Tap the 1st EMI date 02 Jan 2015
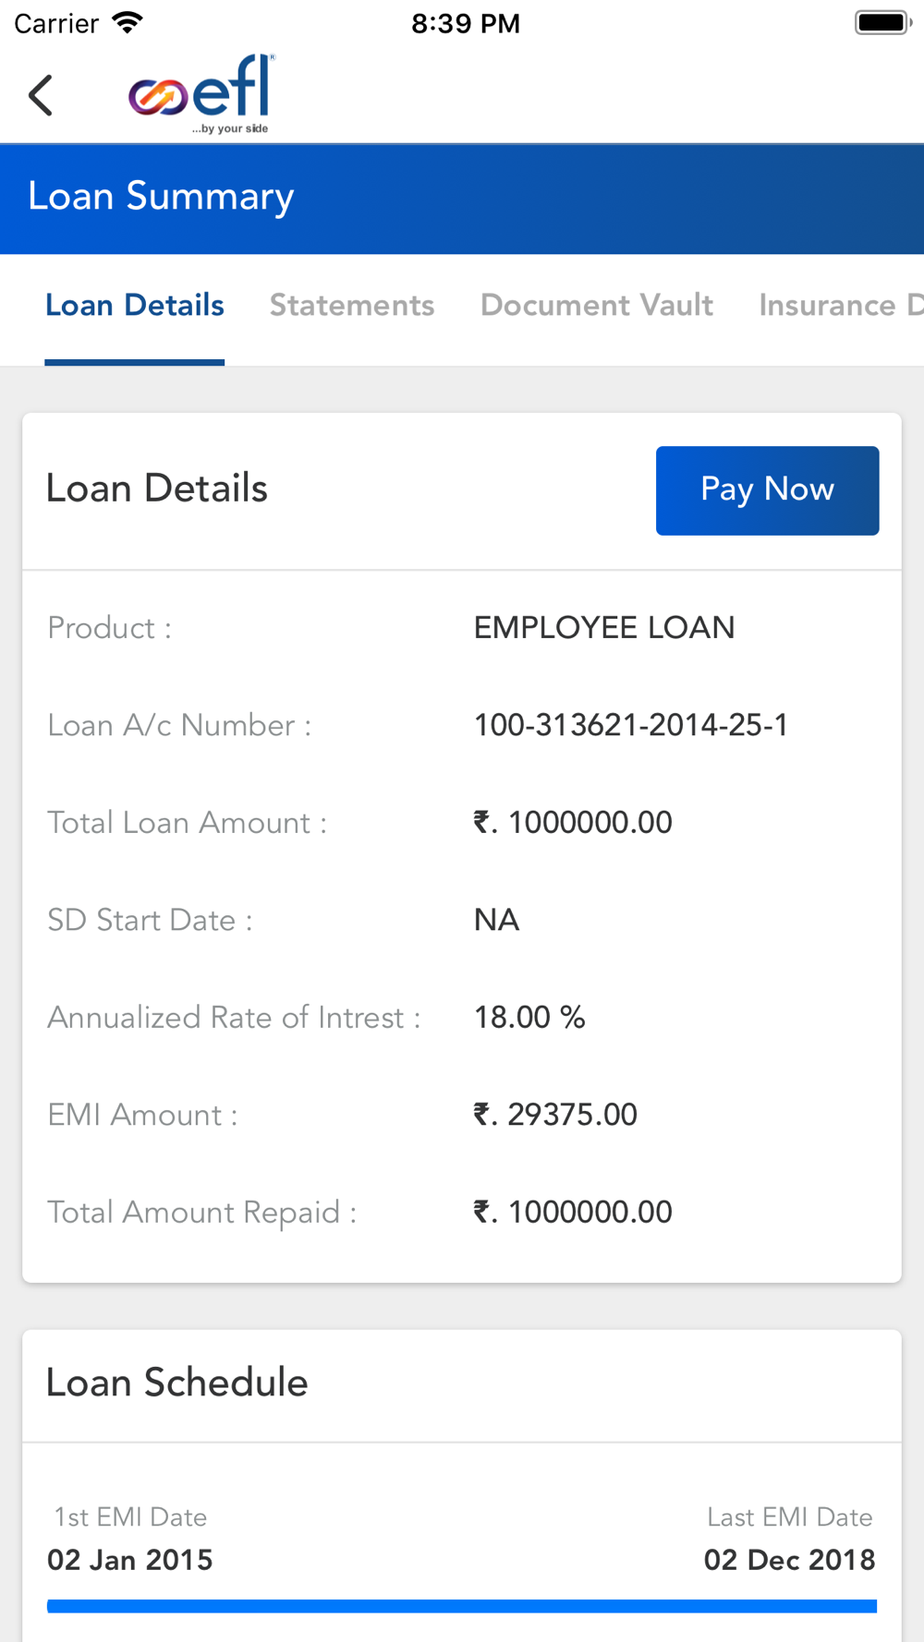 click(x=130, y=1560)
